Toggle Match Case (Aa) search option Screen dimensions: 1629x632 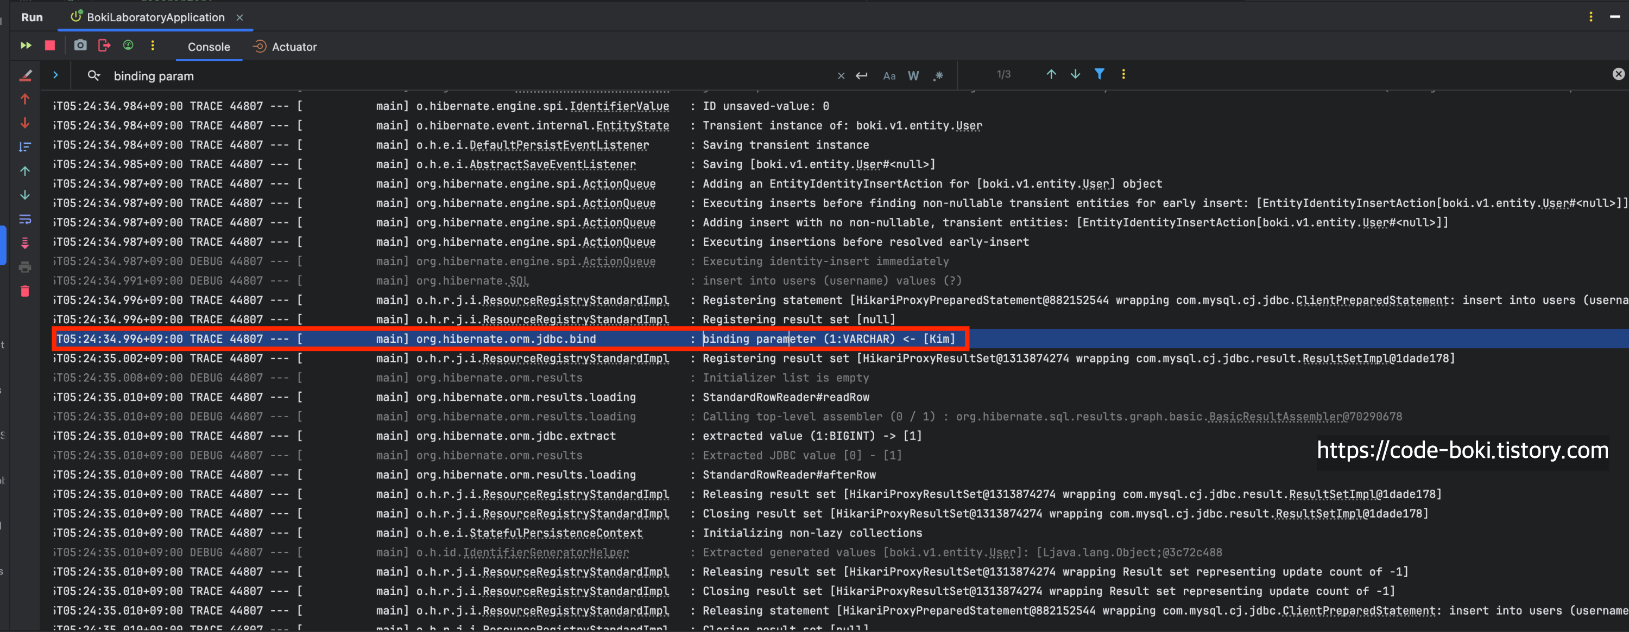click(889, 76)
